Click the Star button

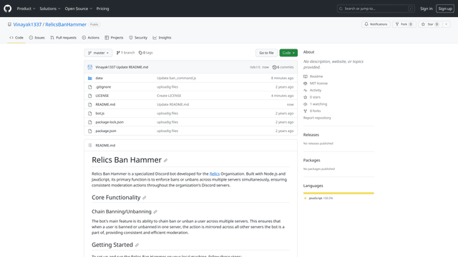[x=430, y=24]
